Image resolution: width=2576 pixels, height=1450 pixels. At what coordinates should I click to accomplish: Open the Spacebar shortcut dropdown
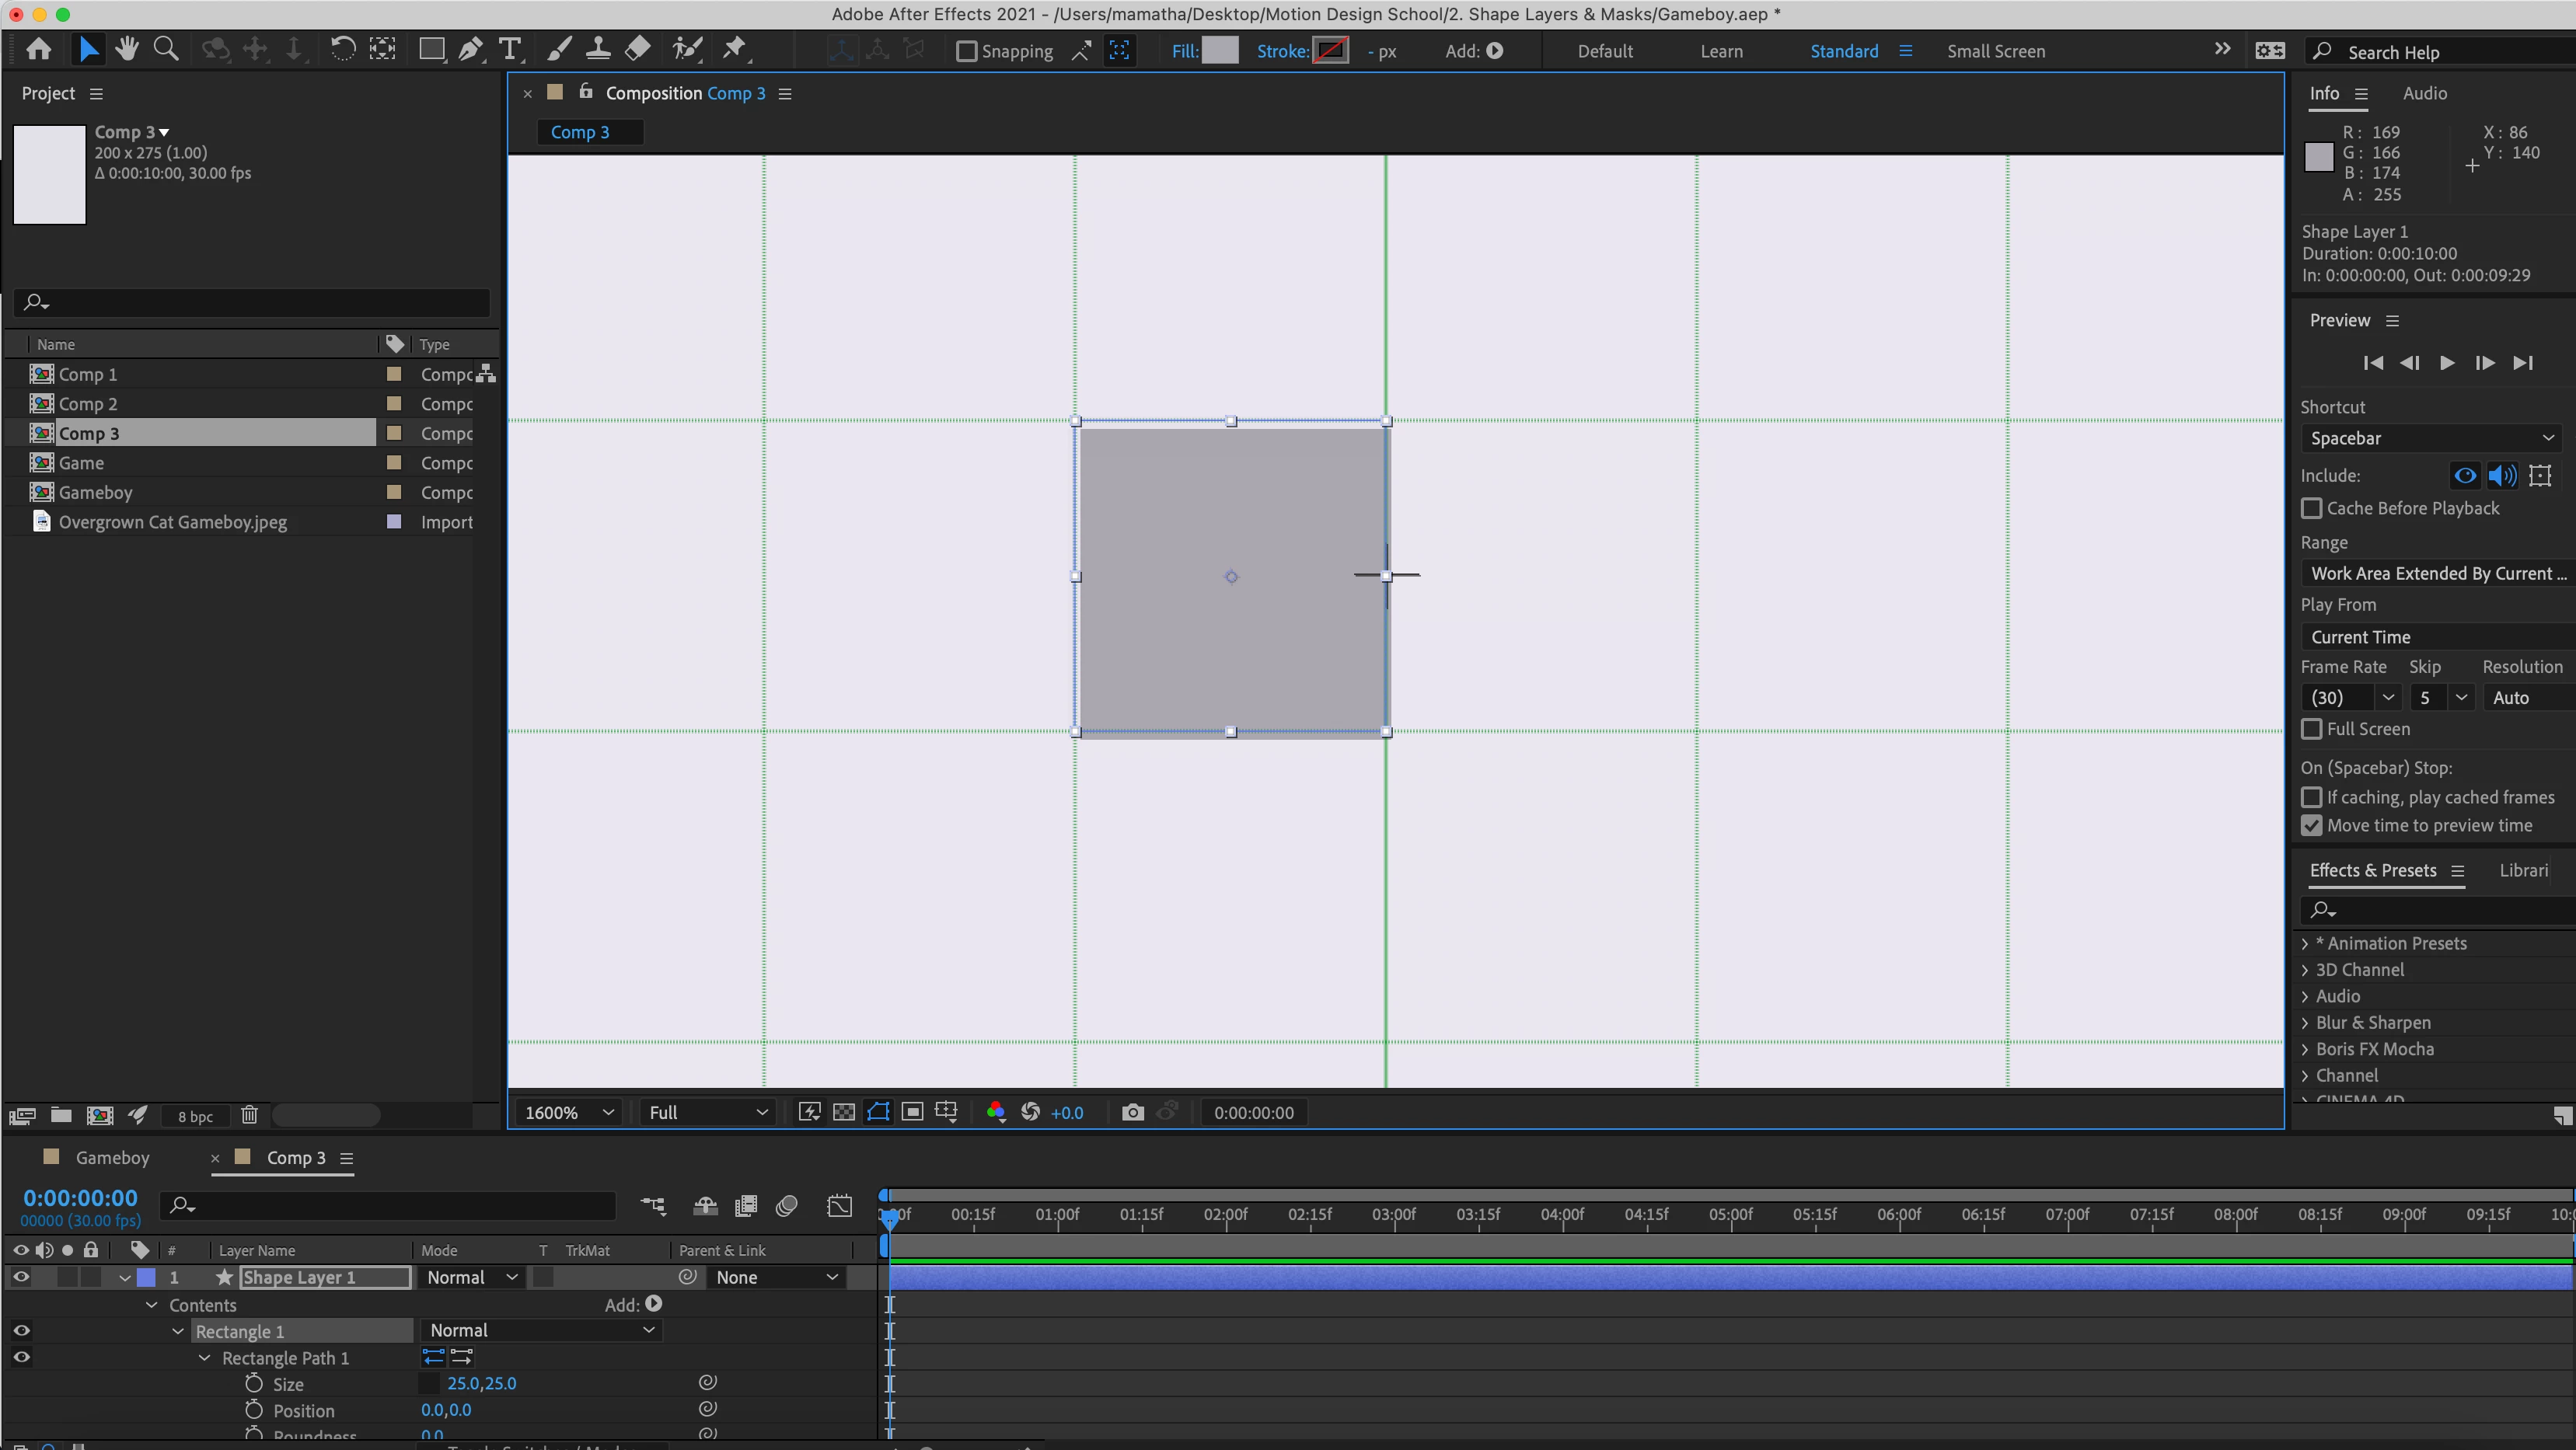coord(2431,438)
